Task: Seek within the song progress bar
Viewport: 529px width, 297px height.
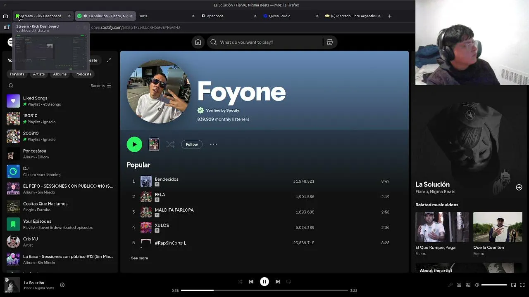Action: tap(264, 290)
